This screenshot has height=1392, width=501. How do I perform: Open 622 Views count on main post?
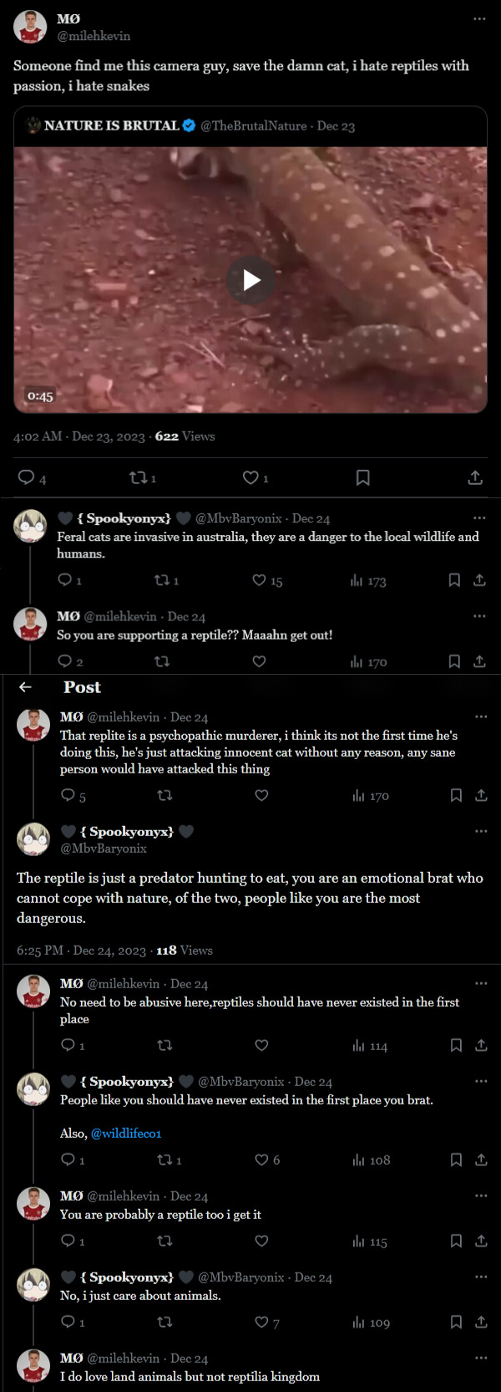point(185,436)
